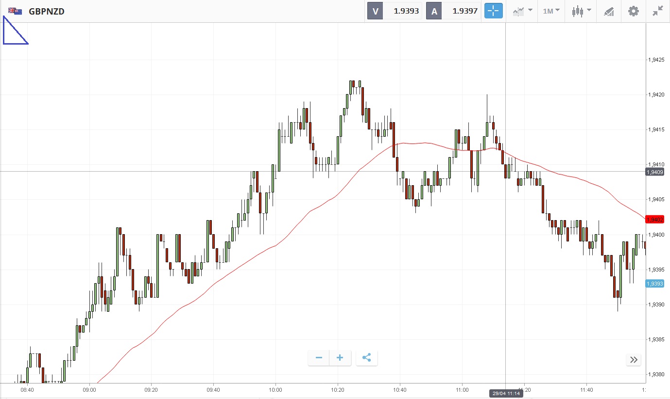Viewport: 670px width, 399px height.
Task: Open the drawing tools icon
Action: pyautogui.click(x=609, y=11)
